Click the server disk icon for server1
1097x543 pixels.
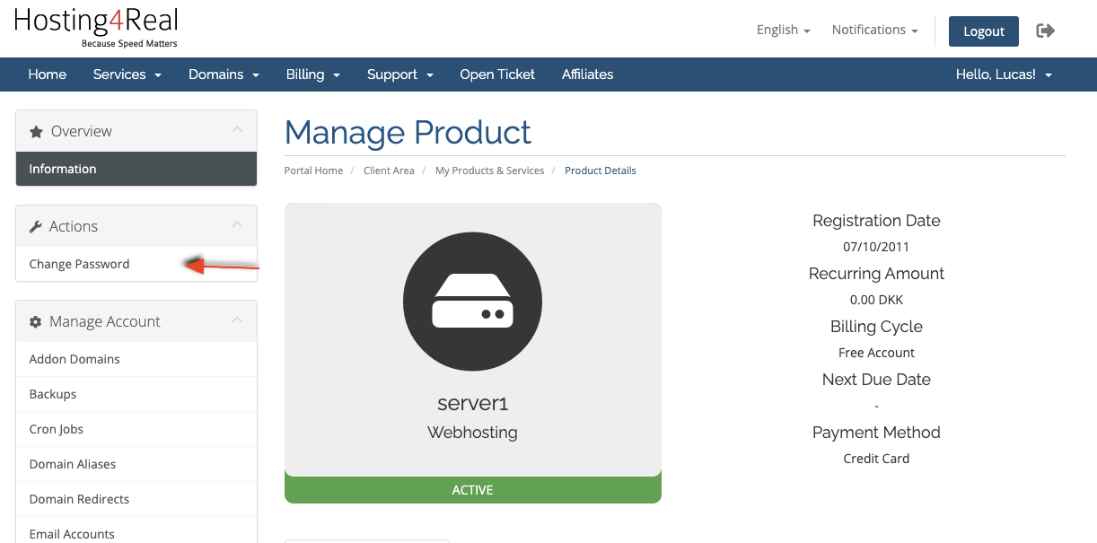(472, 301)
